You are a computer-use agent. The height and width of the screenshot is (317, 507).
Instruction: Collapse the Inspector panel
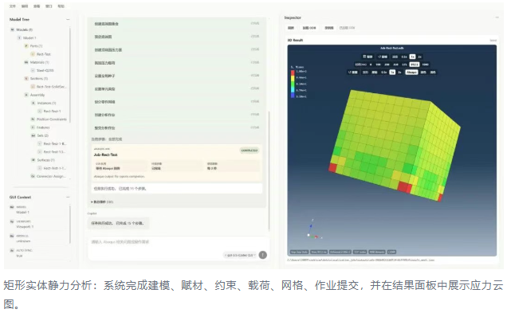(497, 18)
